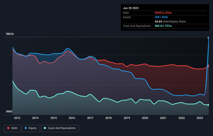Click the 2013 x-axis label
The height and width of the screenshot is (136, 213).
[x=17, y=118]
